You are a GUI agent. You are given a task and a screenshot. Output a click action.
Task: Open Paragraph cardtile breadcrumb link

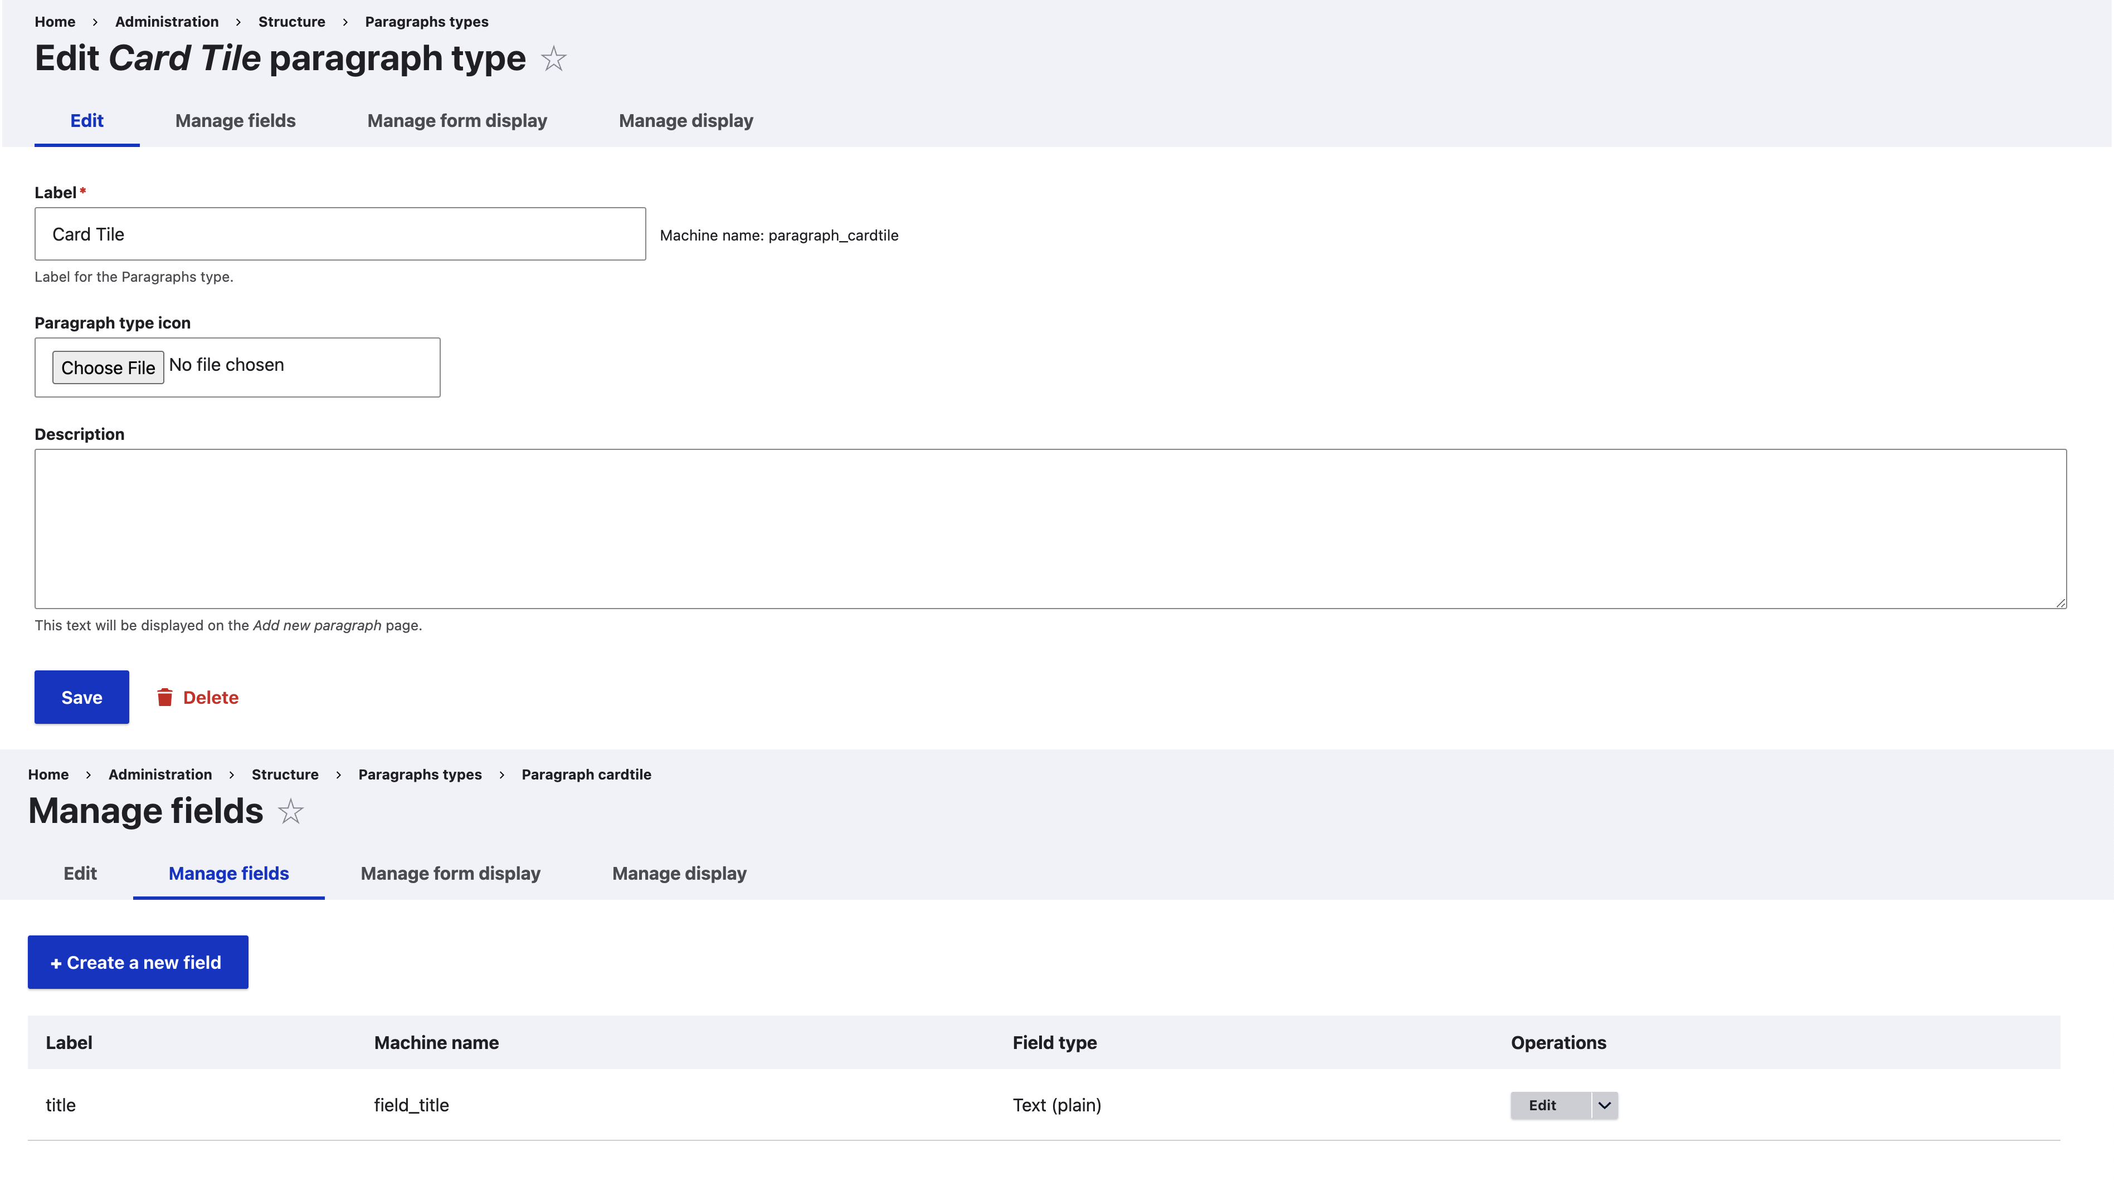(x=586, y=775)
